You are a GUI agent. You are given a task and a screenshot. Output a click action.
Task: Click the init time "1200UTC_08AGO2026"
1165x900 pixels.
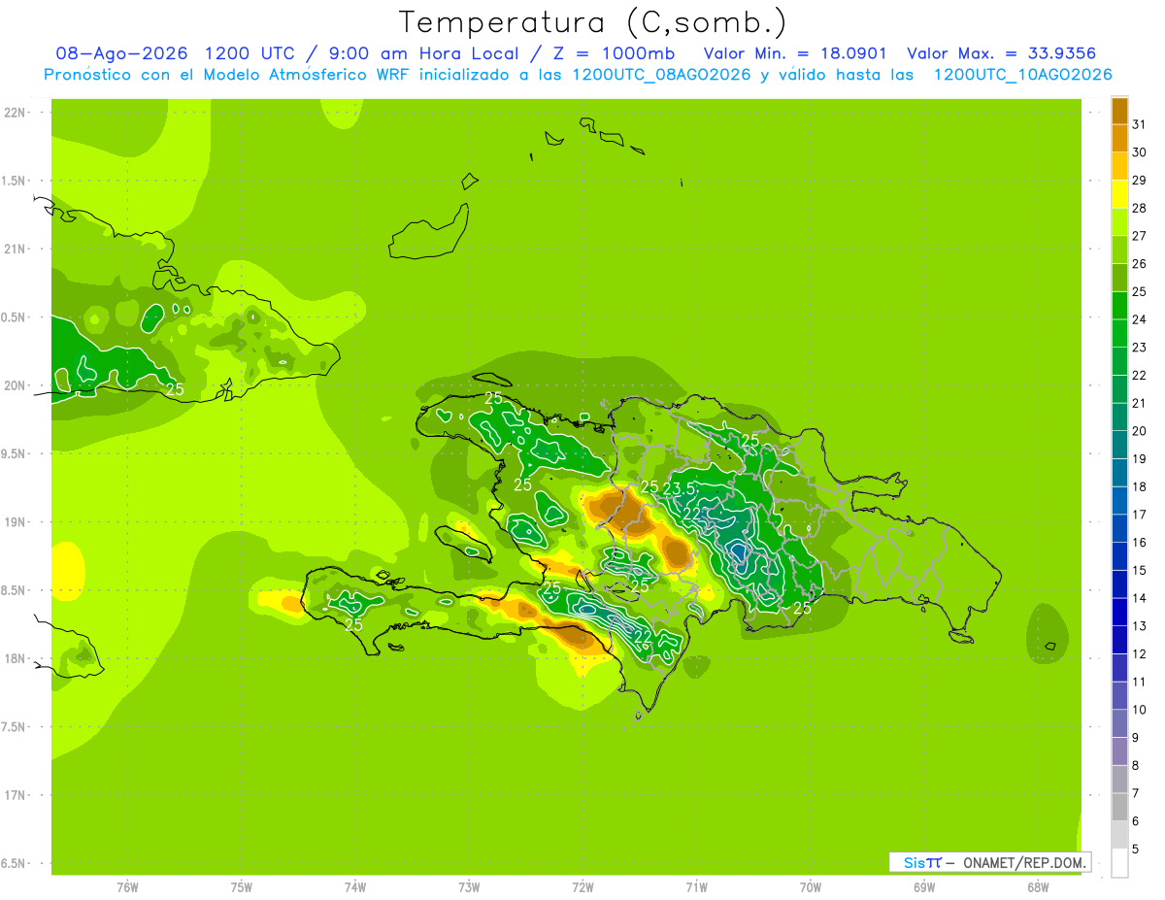click(662, 75)
